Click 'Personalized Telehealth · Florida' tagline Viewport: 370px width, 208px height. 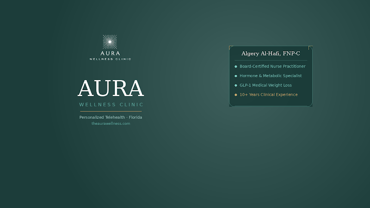111,117
